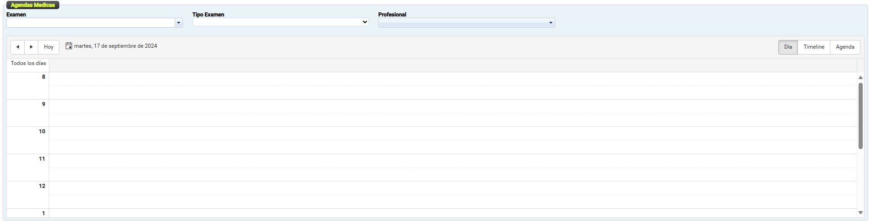Open the Profesional dropdown arrow

[551, 23]
